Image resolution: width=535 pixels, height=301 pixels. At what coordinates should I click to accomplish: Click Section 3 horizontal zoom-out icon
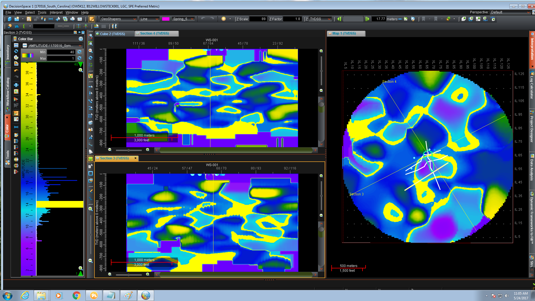[x=110, y=274]
